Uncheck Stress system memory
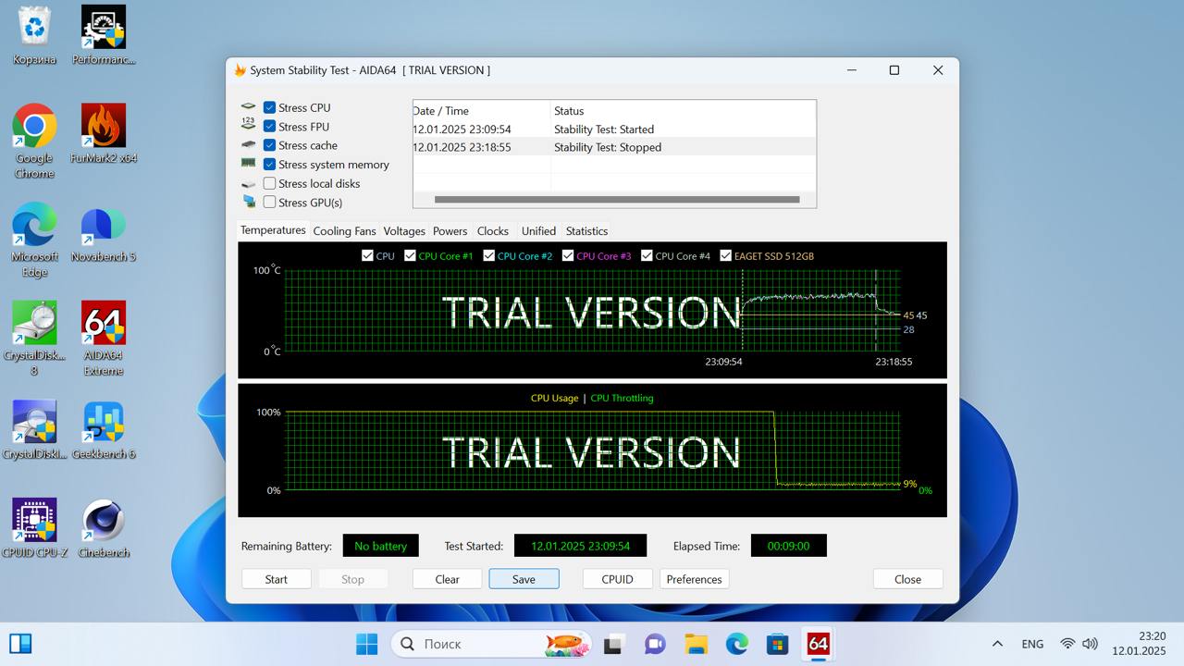This screenshot has width=1184, height=666. (269, 165)
